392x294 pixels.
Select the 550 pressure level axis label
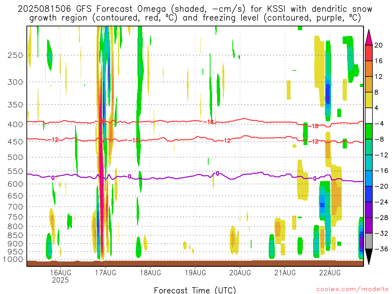[x=15, y=171]
